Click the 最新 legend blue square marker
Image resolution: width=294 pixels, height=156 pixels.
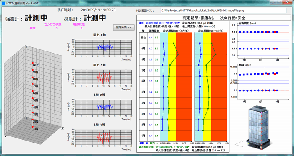[147, 143]
